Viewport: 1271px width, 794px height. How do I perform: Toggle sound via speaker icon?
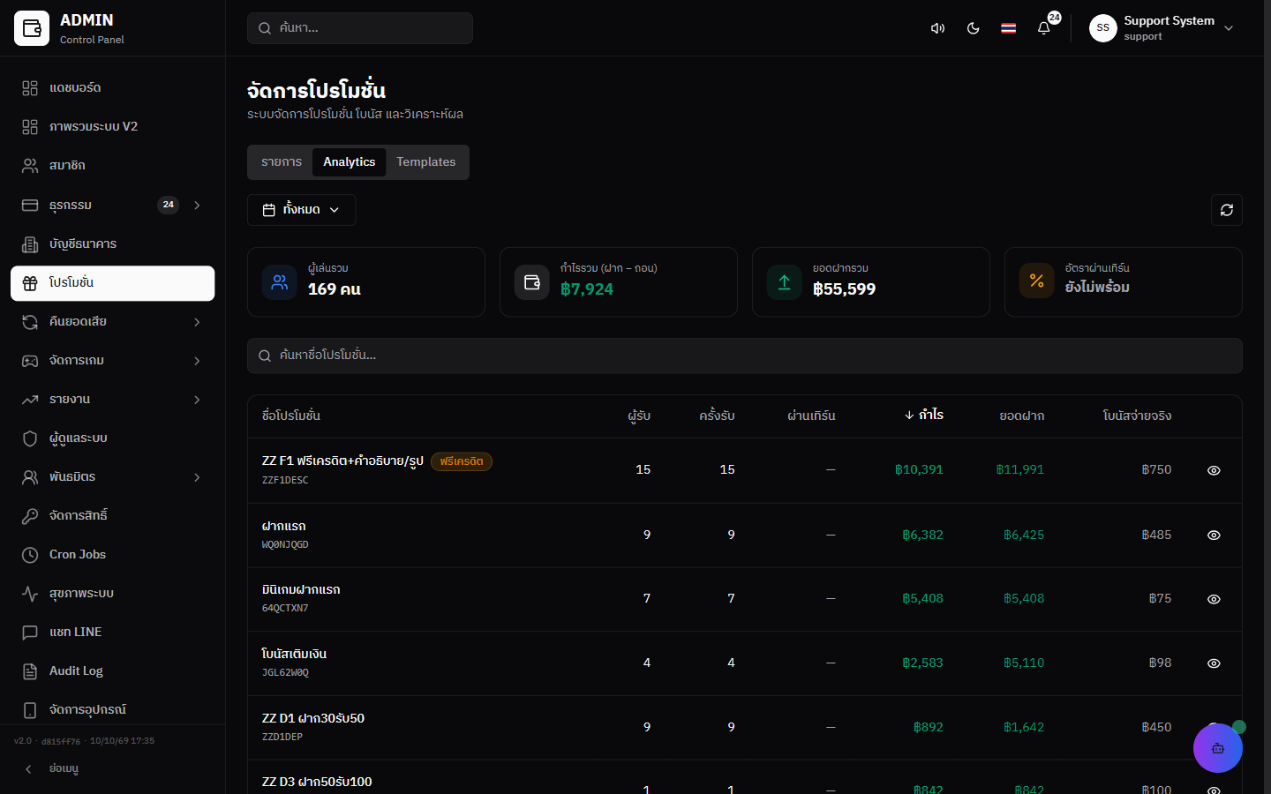point(937,28)
